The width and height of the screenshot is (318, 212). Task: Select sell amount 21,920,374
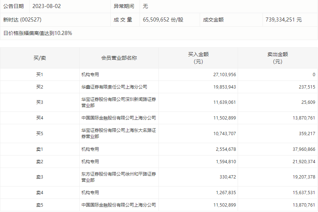click(304, 161)
